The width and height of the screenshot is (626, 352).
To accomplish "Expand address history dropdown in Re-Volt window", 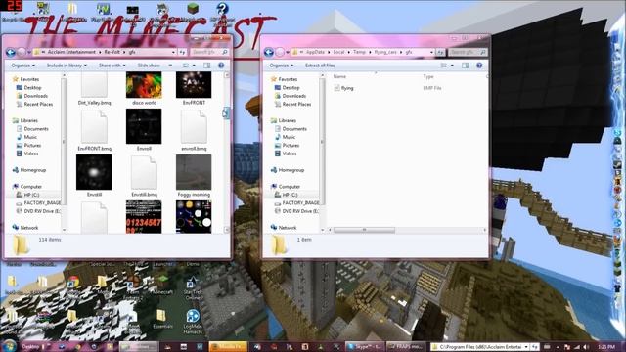I will 174,52.
